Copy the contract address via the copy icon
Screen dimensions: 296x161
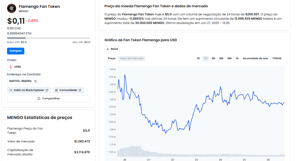click(x=36, y=81)
